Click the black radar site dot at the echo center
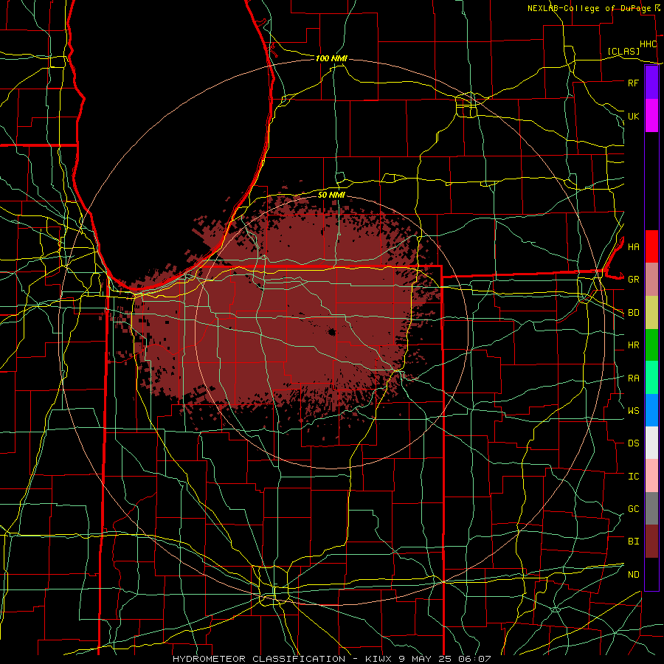 click(x=331, y=332)
